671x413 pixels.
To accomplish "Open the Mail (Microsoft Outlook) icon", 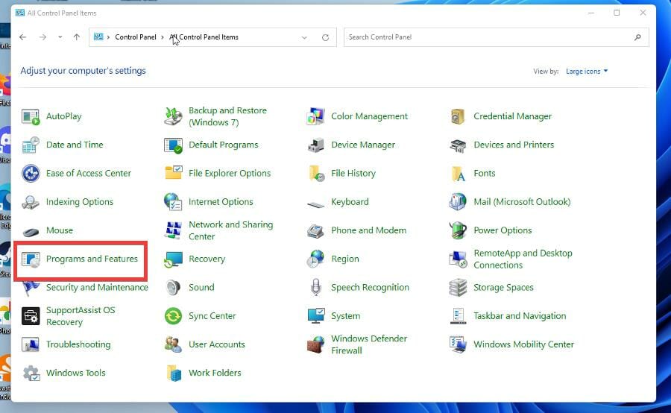I will 458,202.
